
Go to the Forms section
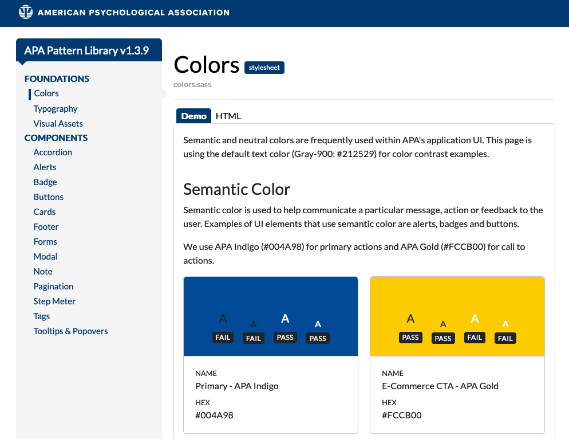pos(45,242)
